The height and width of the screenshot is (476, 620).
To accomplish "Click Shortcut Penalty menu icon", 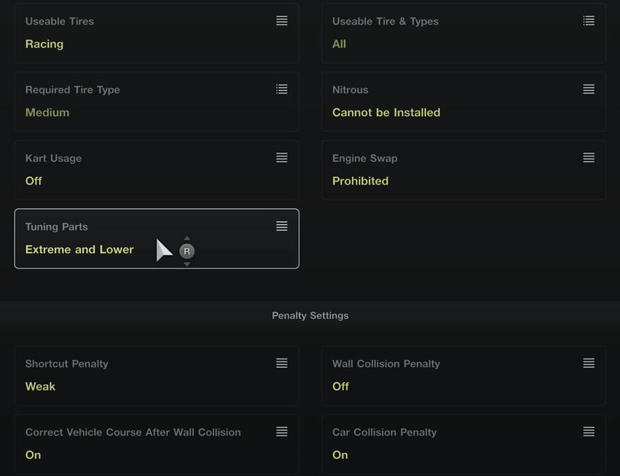I will pyautogui.click(x=282, y=363).
